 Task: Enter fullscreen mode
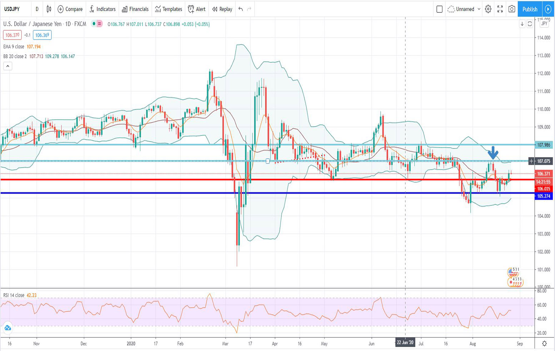[x=500, y=9]
